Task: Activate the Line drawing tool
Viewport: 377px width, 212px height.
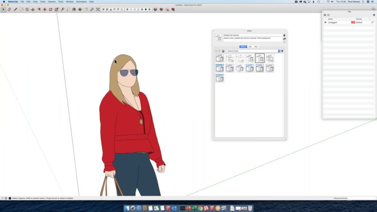Action: coord(15,9)
